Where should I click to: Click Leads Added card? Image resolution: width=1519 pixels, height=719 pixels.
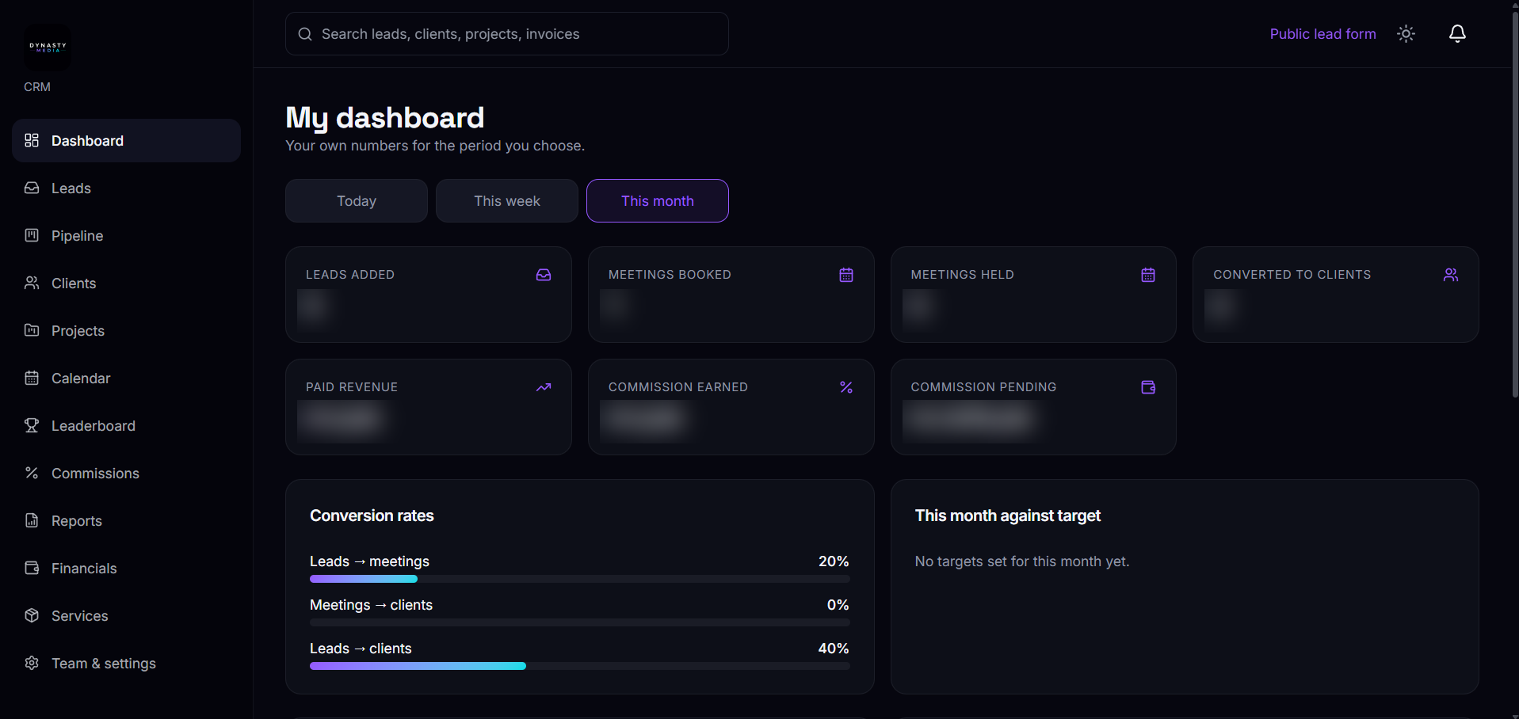pyautogui.click(x=429, y=295)
